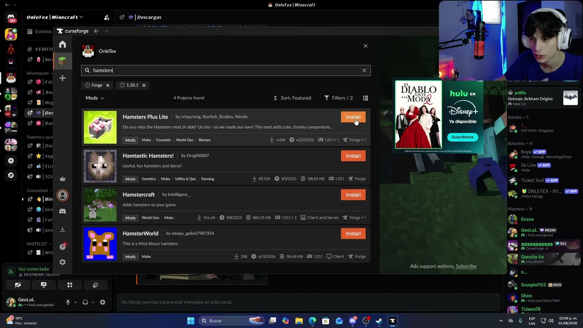Open Hamtastic Hamsters! thumbnail

coord(100,166)
